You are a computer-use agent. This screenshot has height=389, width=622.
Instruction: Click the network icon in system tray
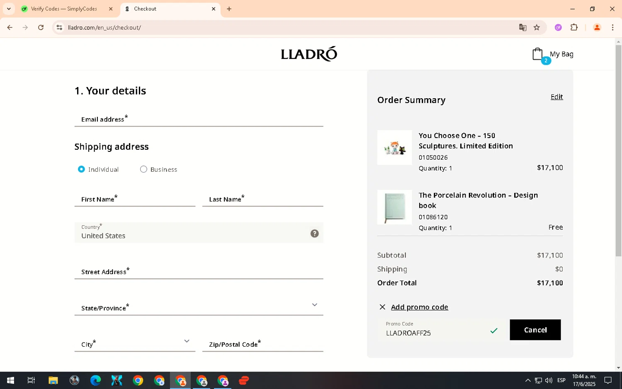[x=538, y=380]
